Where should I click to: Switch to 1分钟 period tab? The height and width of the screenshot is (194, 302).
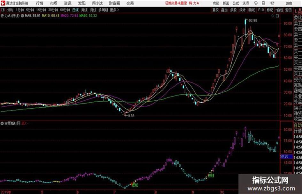coord(20,10)
